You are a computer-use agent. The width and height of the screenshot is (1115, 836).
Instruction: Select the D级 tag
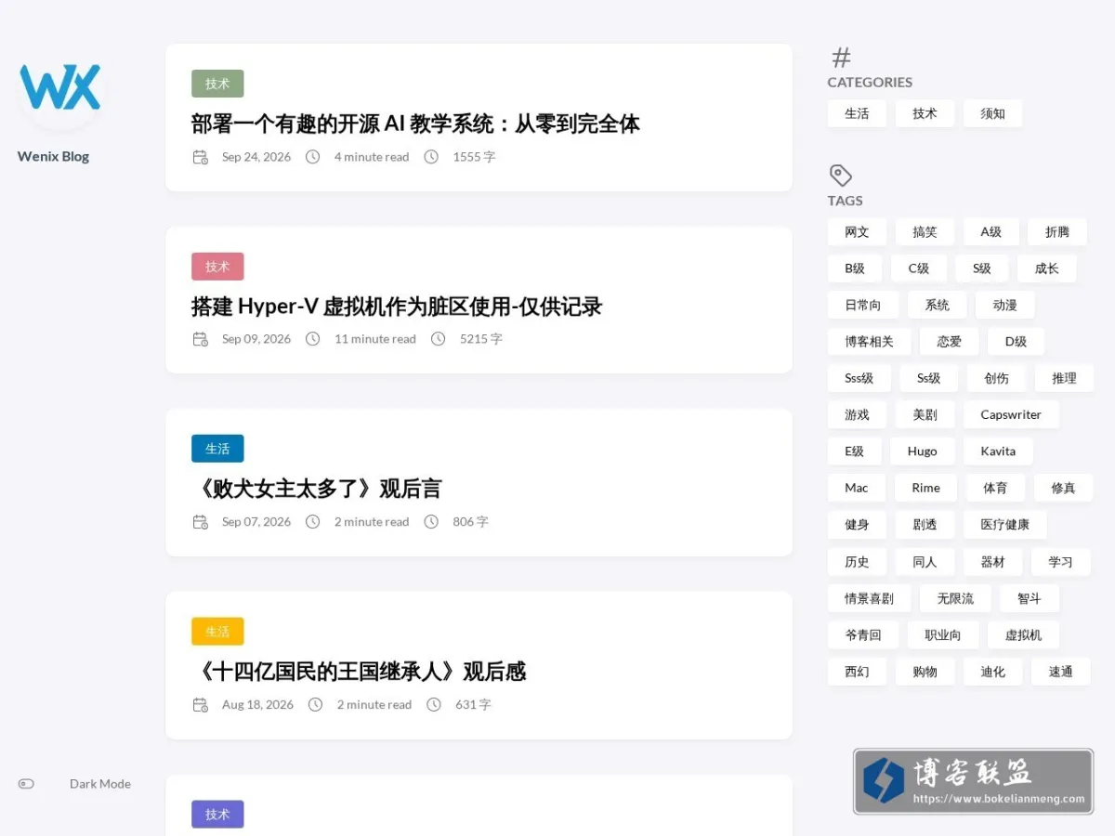coord(1016,342)
